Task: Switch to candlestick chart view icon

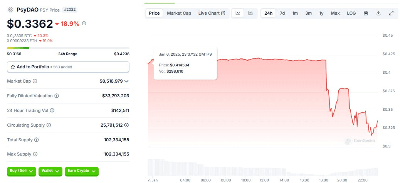Action: coord(250,13)
